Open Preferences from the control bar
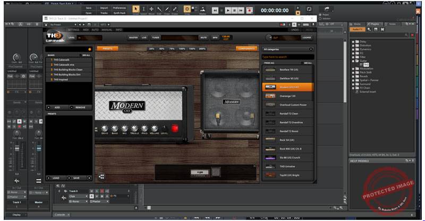The image size is (425, 221). (119, 8)
